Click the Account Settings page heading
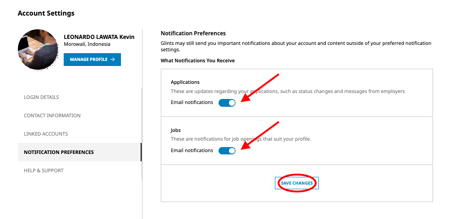Image resolution: width=460 pixels, height=219 pixels. 46,13
